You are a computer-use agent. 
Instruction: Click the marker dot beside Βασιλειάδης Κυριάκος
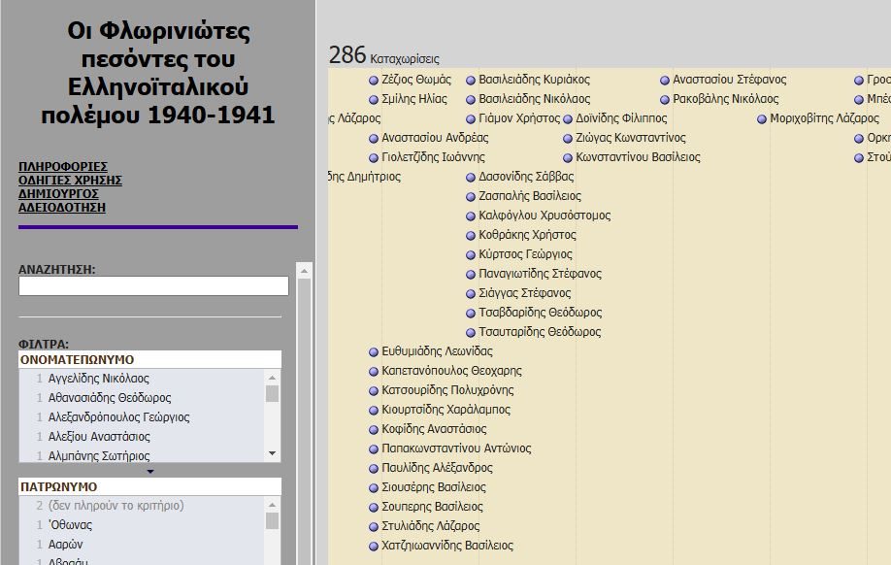[x=471, y=81]
